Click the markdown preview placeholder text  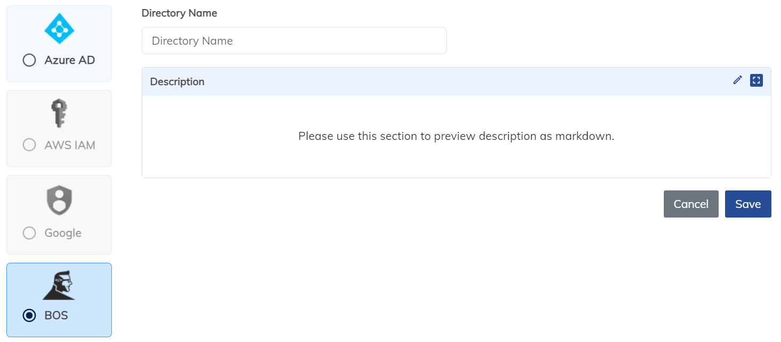point(457,136)
